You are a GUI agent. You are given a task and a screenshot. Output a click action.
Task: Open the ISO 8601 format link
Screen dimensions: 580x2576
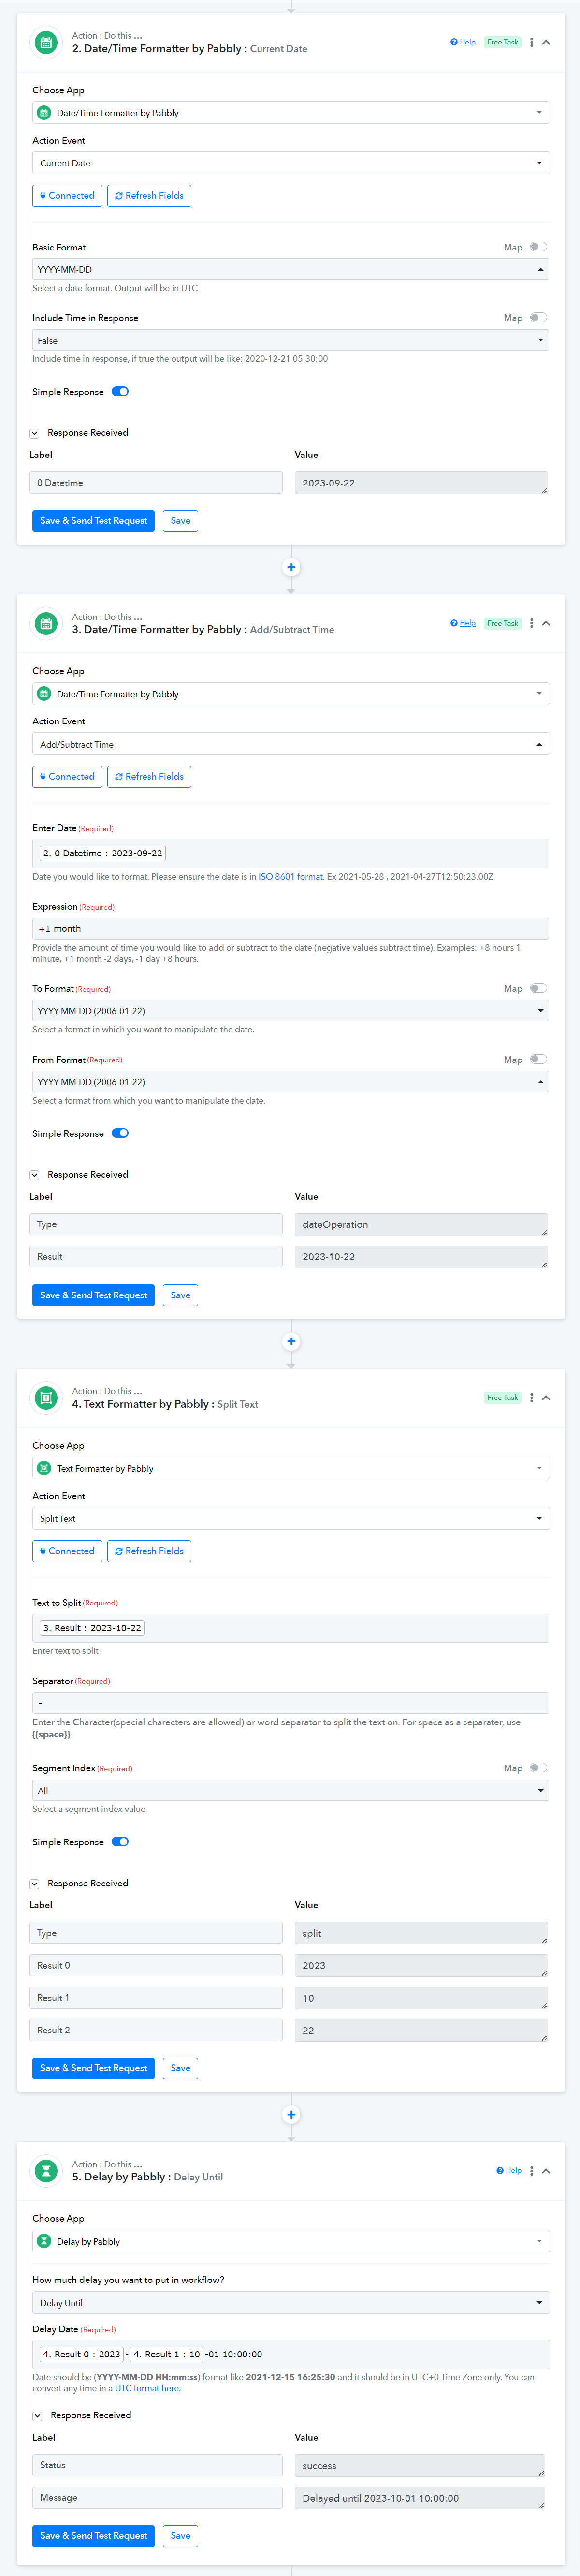(291, 877)
